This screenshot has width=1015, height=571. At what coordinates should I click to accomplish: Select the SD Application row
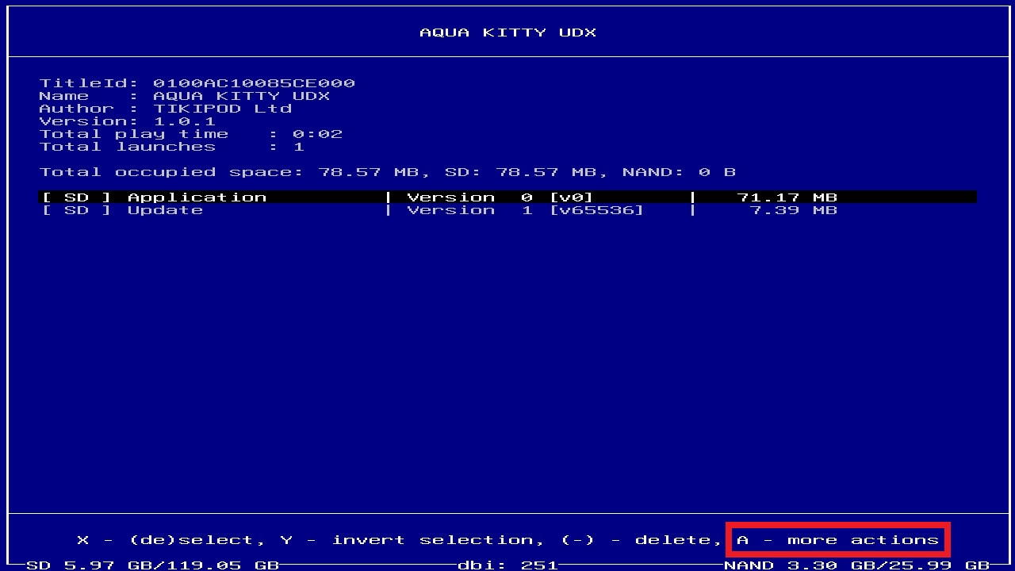[x=507, y=197]
